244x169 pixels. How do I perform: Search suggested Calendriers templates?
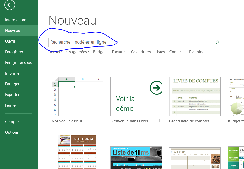tap(141, 52)
